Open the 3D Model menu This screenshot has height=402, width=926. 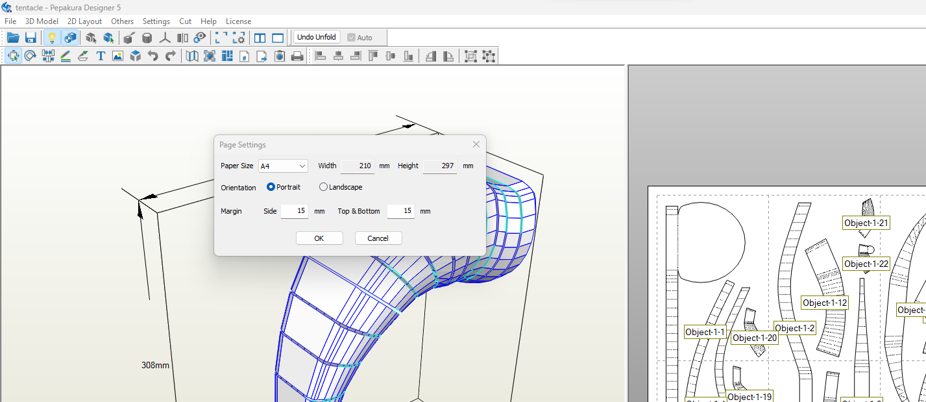click(x=42, y=21)
